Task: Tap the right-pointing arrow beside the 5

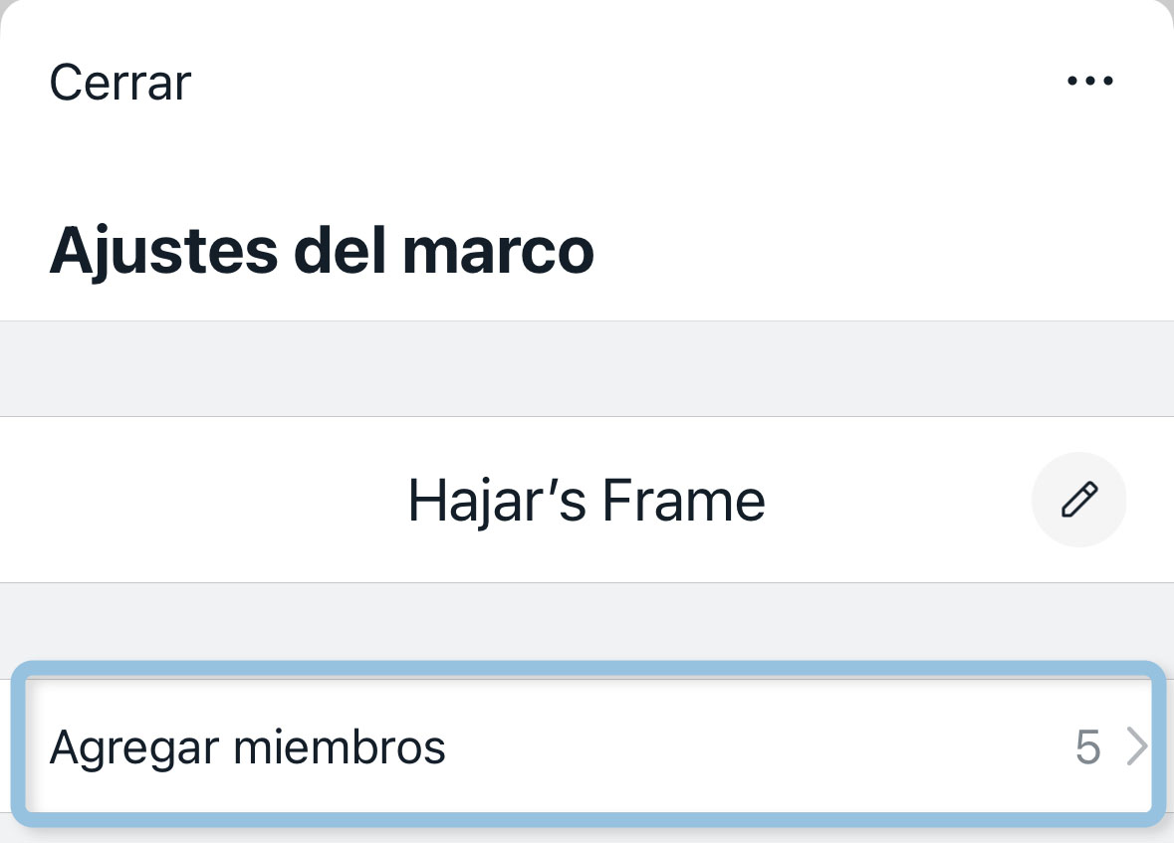Action: [1136, 746]
